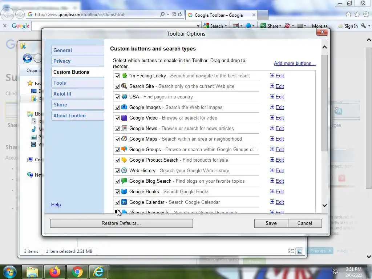Open the Help link
The height and width of the screenshot is (279, 372).
point(56,205)
